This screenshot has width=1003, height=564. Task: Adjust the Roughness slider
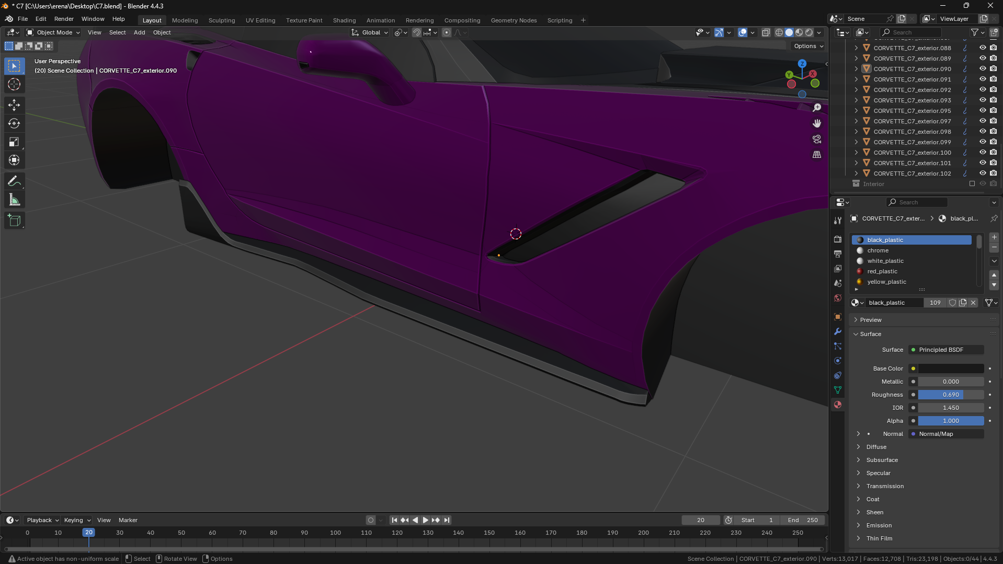tap(951, 395)
